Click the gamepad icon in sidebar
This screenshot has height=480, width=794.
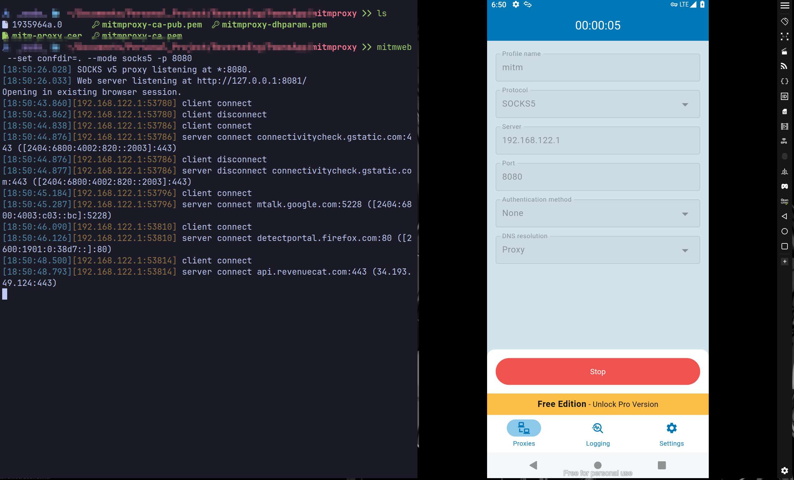(x=784, y=186)
